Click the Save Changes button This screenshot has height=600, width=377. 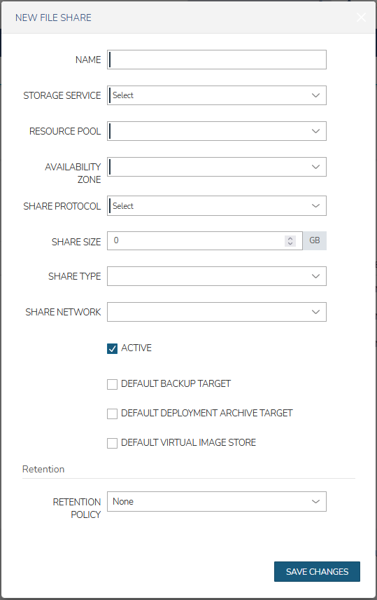[317, 572]
